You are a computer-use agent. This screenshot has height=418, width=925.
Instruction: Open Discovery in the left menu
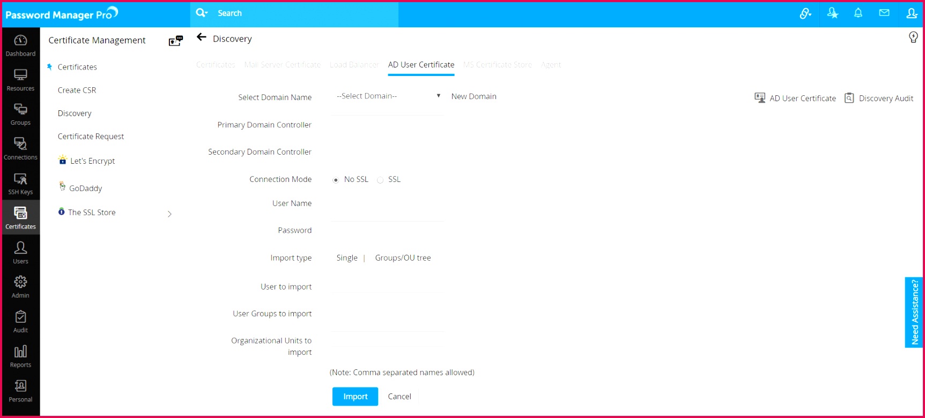(x=75, y=113)
